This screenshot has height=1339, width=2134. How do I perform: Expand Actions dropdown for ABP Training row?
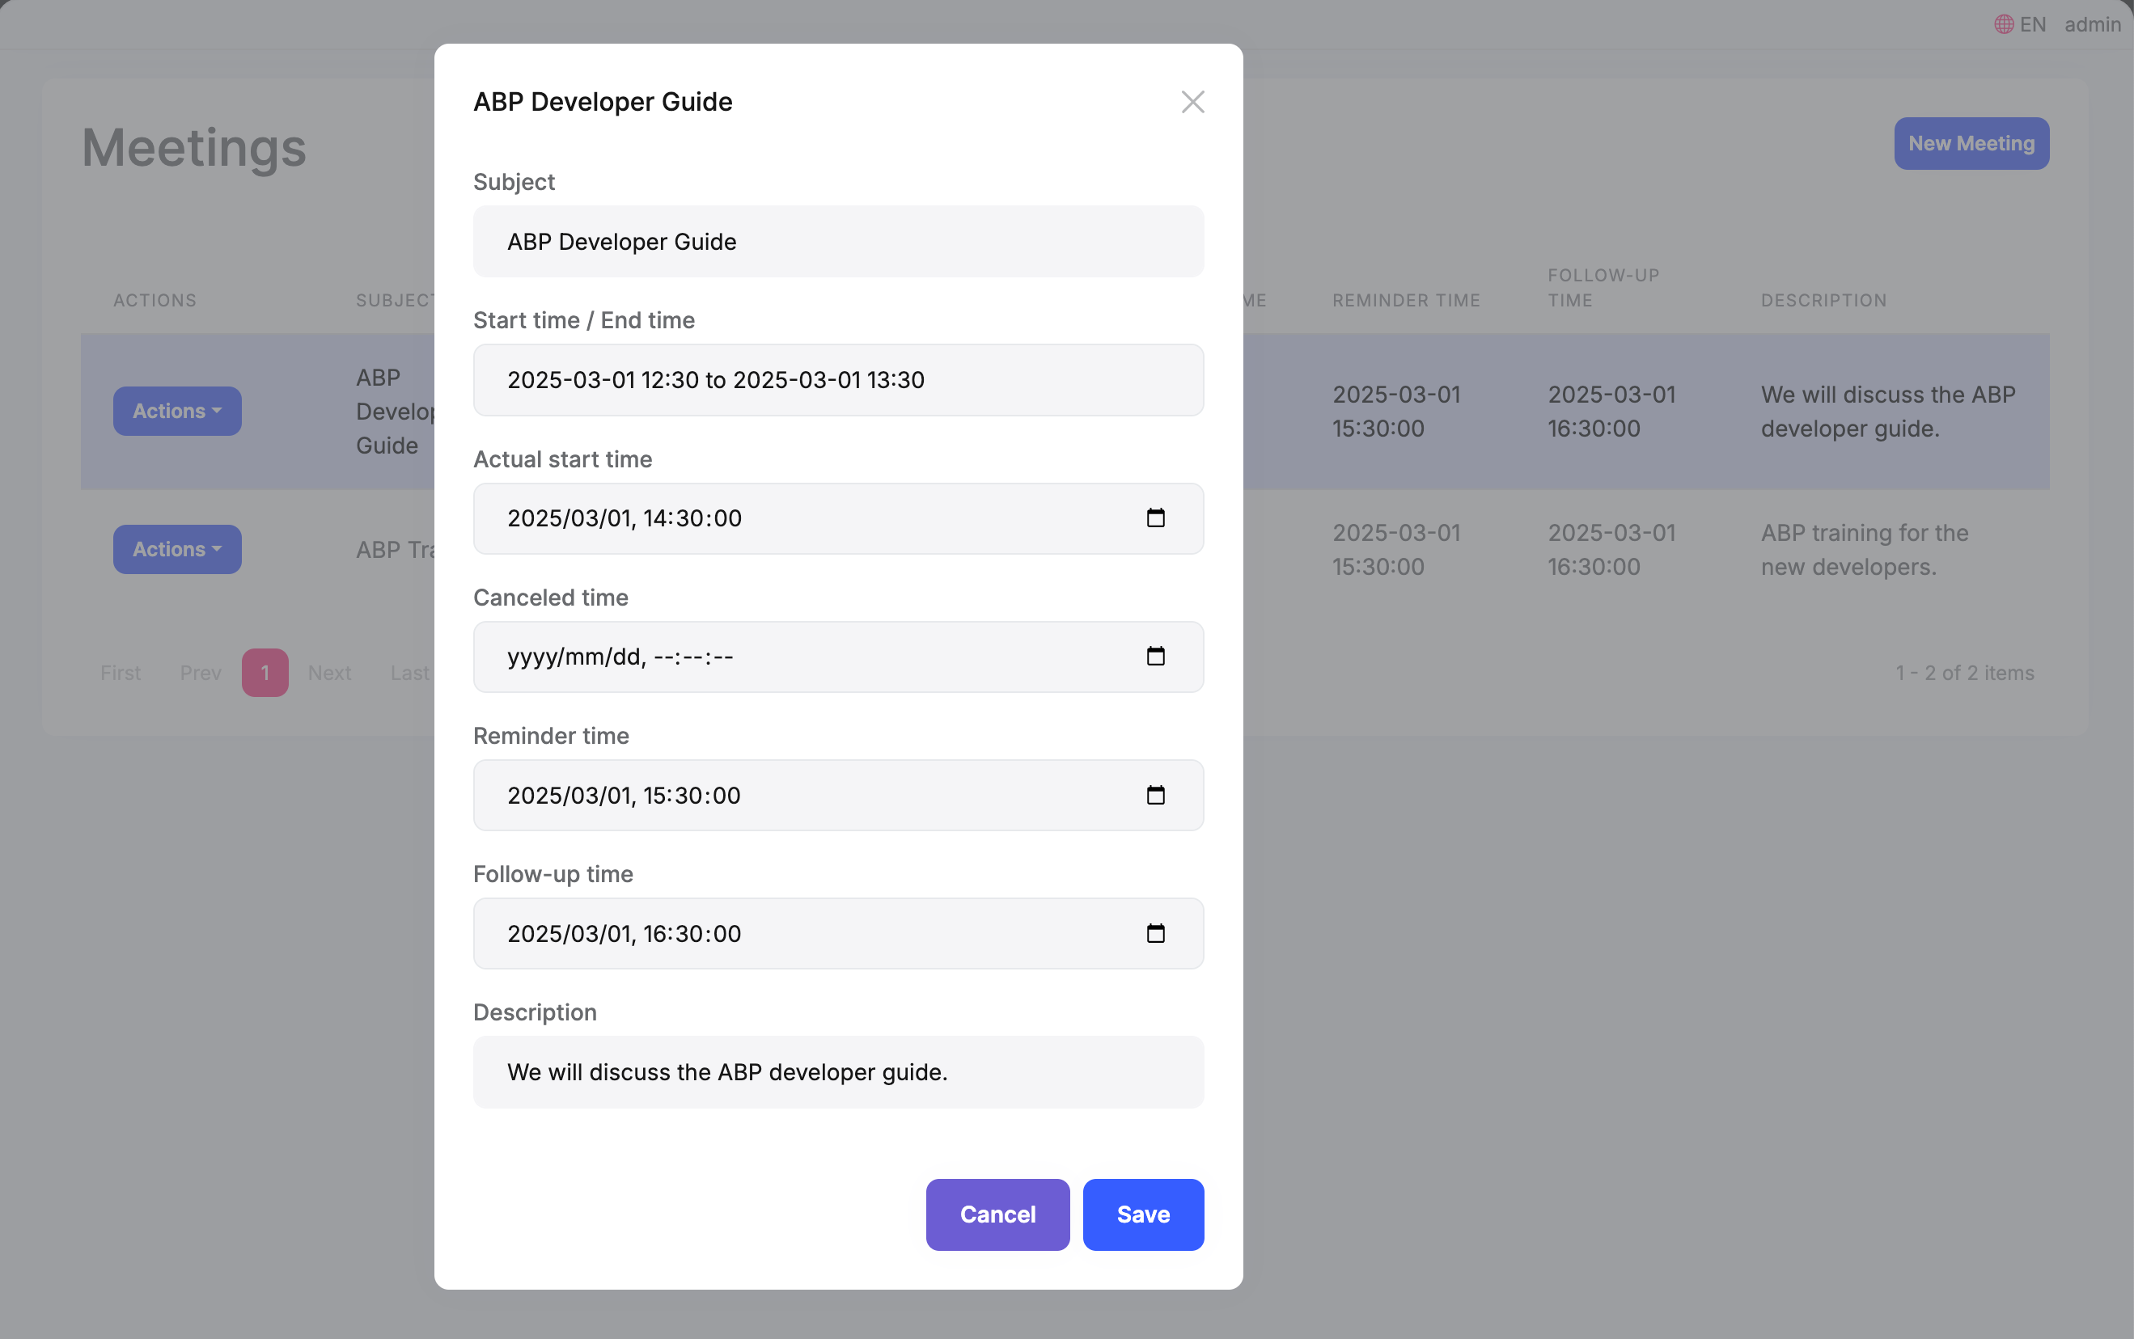click(177, 549)
